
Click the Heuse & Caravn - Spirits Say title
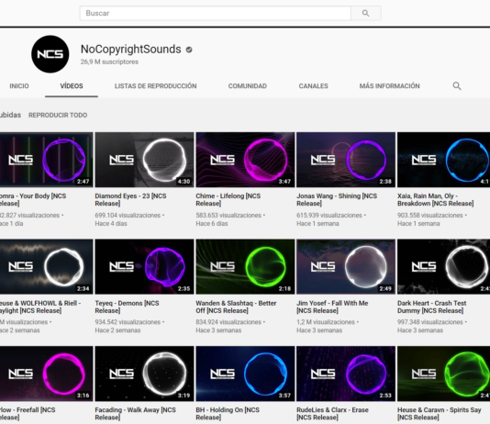(439, 413)
